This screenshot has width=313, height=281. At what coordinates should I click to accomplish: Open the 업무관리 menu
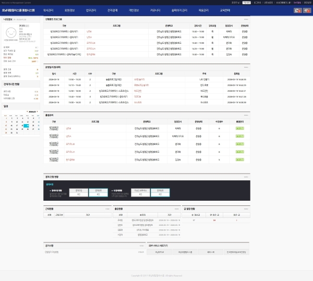coord(91,10)
